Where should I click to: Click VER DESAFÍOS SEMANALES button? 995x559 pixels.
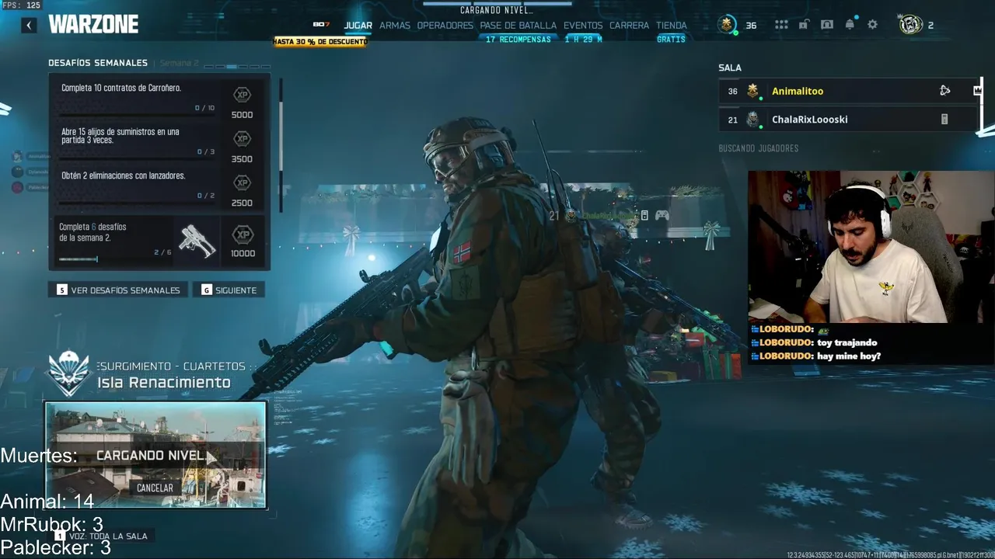pyautogui.click(x=117, y=290)
